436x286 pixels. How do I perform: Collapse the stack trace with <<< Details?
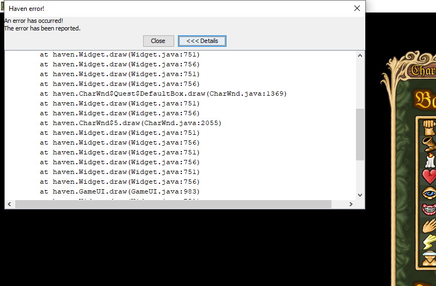(x=202, y=41)
